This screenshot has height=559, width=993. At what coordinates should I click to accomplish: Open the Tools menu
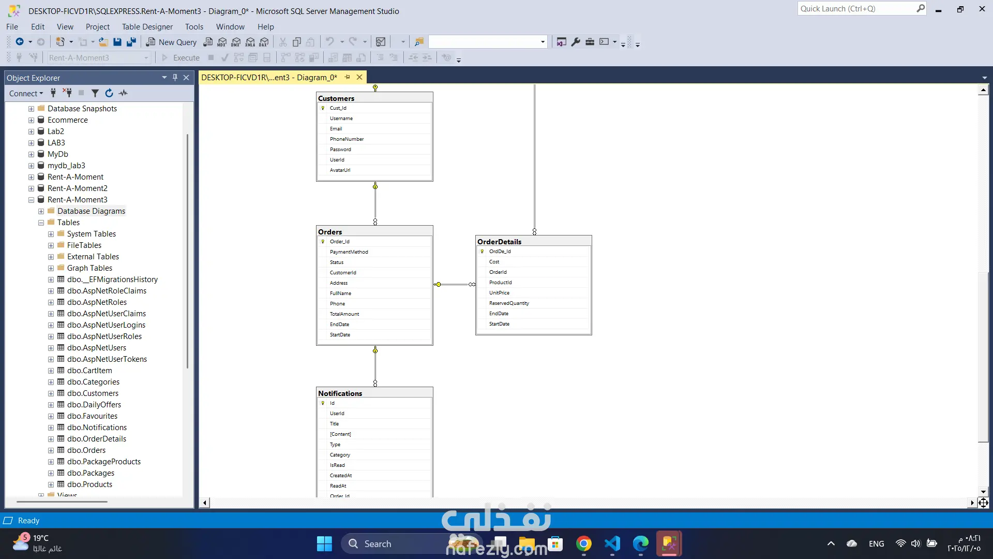pos(194,26)
